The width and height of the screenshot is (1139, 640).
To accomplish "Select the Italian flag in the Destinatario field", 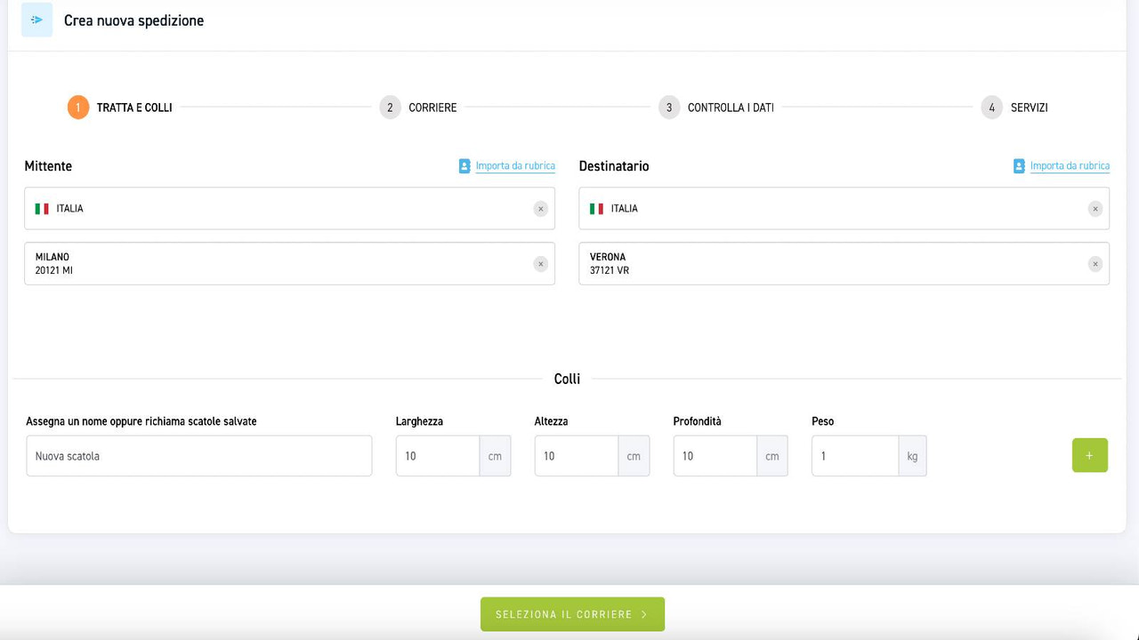I will (x=596, y=208).
